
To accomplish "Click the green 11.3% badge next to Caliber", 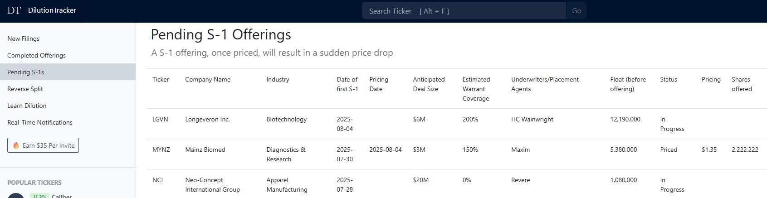I will point(39,196).
